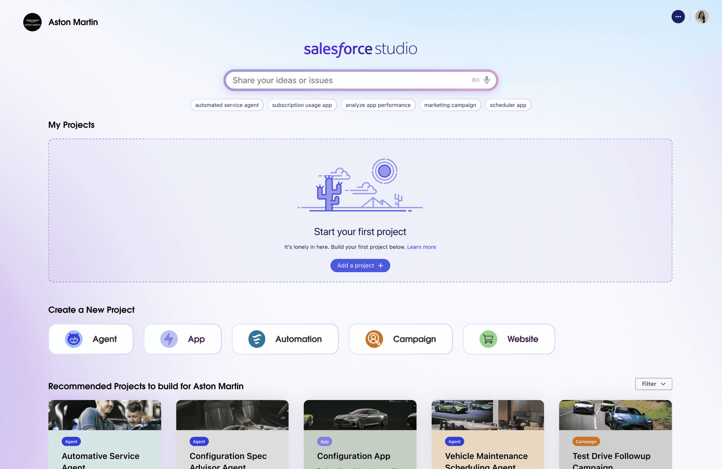
Task: Open the user profile avatar
Action: tap(702, 16)
